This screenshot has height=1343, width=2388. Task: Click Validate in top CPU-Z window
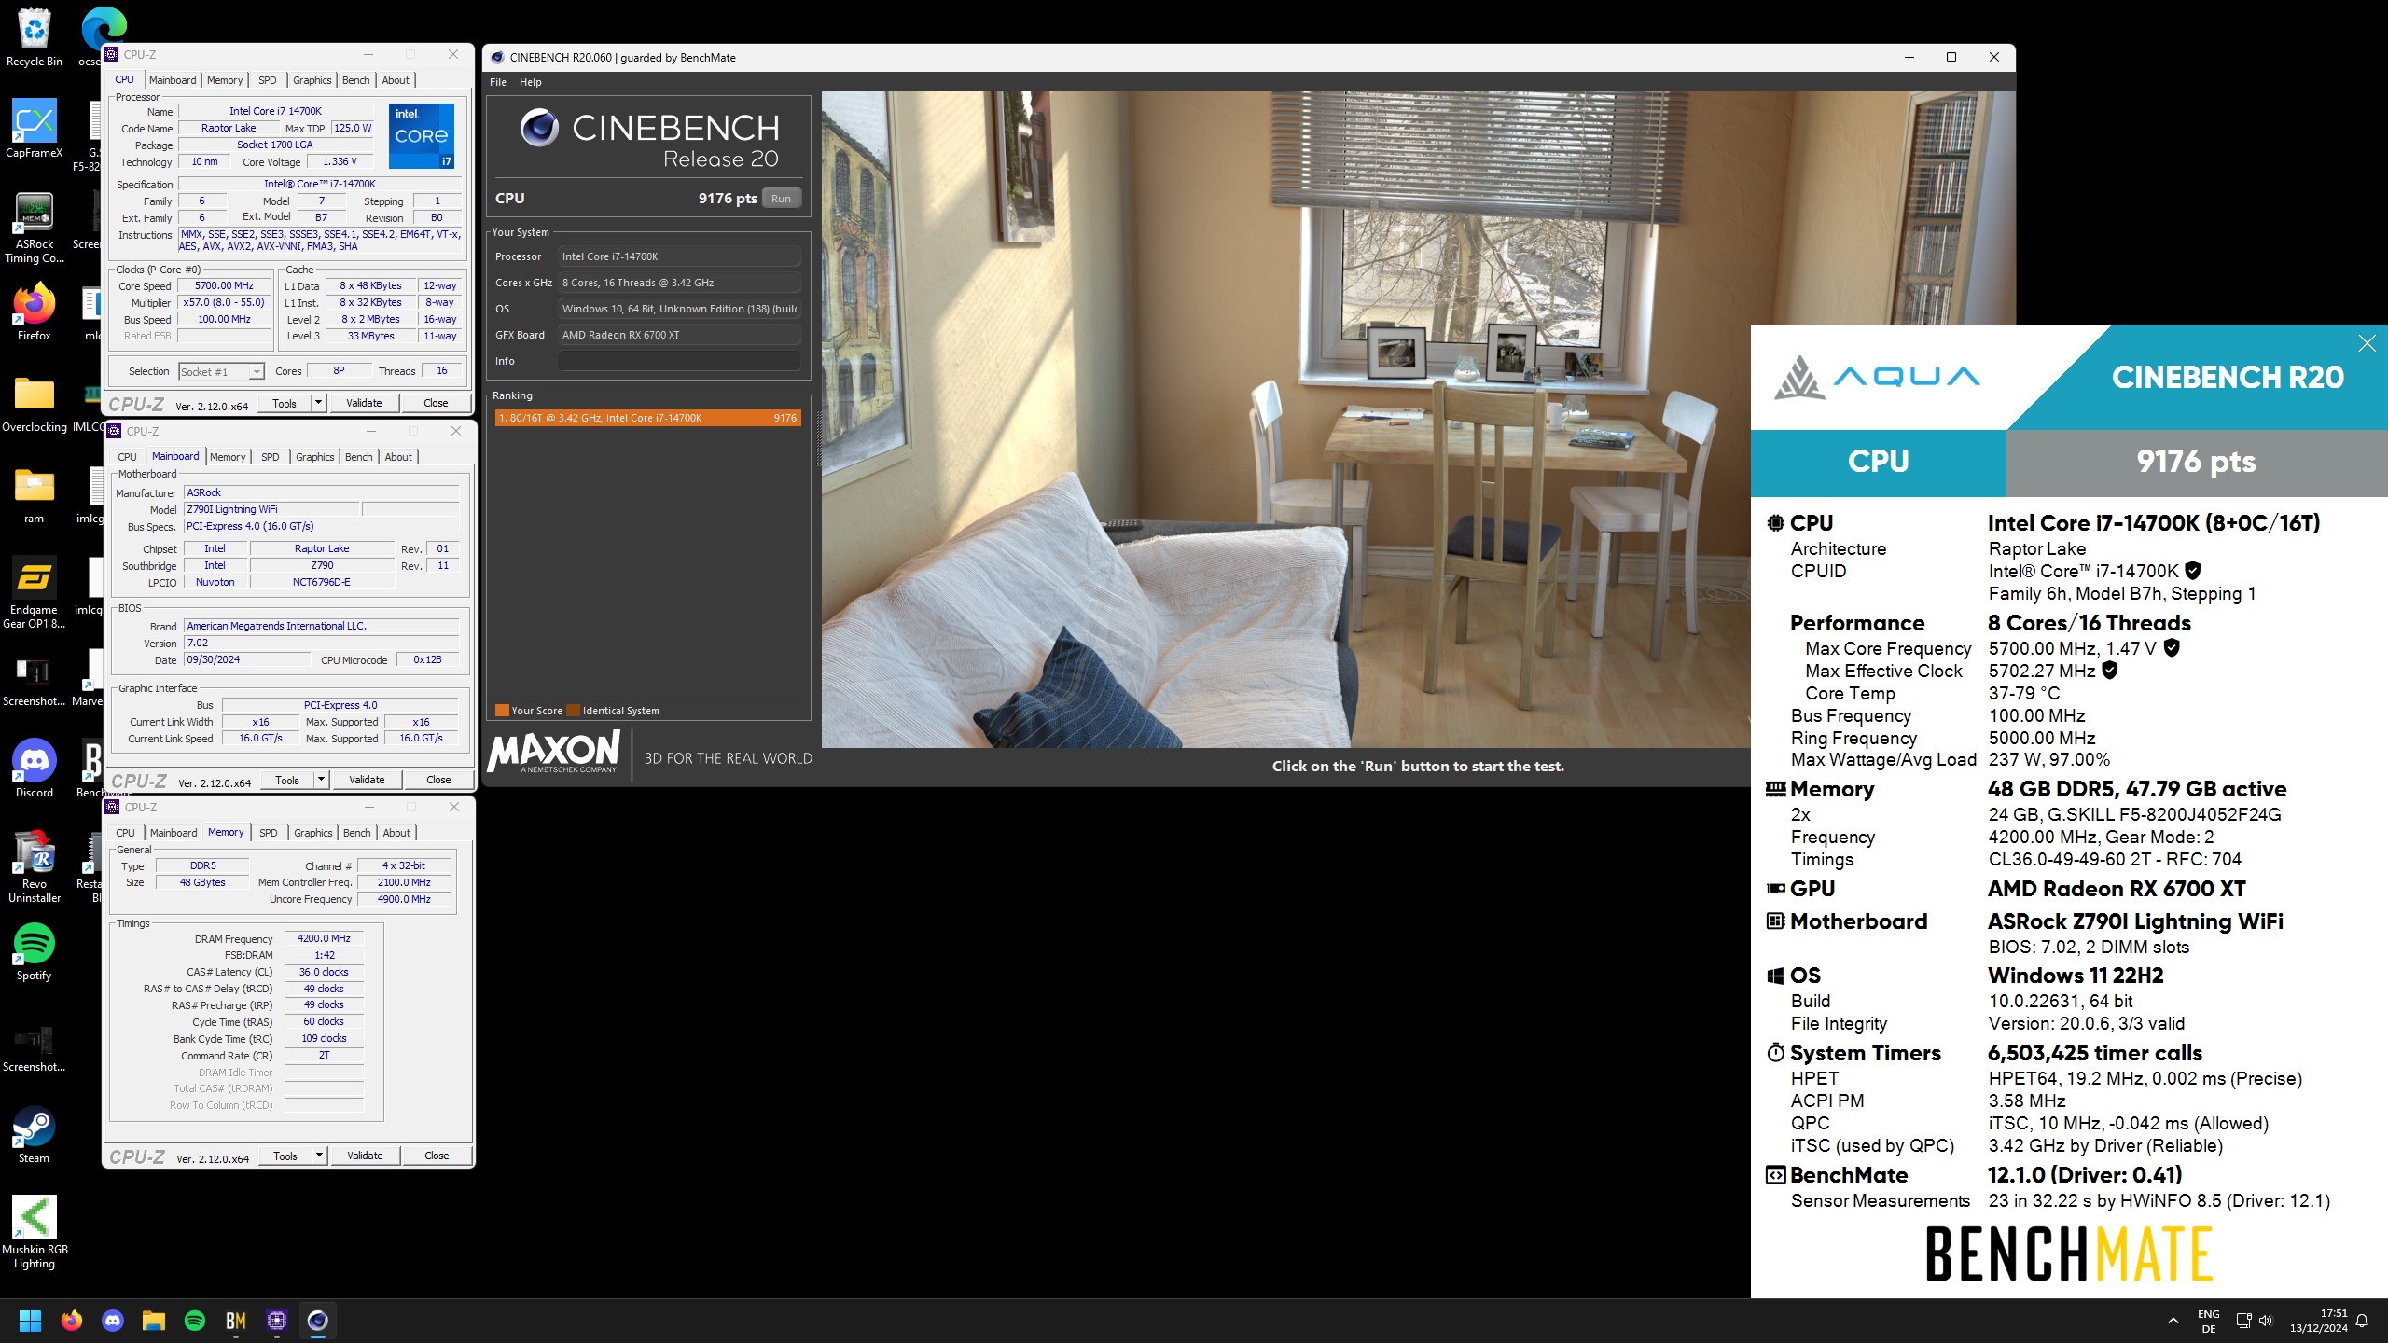click(x=364, y=403)
